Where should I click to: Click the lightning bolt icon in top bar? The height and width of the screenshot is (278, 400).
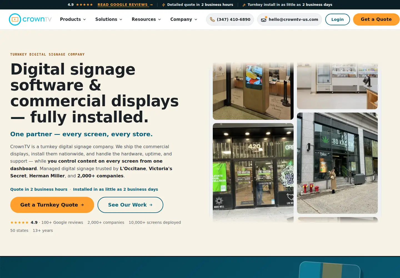click(164, 5)
